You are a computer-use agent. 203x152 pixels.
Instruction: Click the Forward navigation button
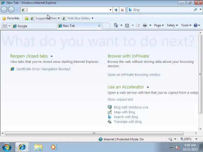pyautogui.click(x=11, y=10)
